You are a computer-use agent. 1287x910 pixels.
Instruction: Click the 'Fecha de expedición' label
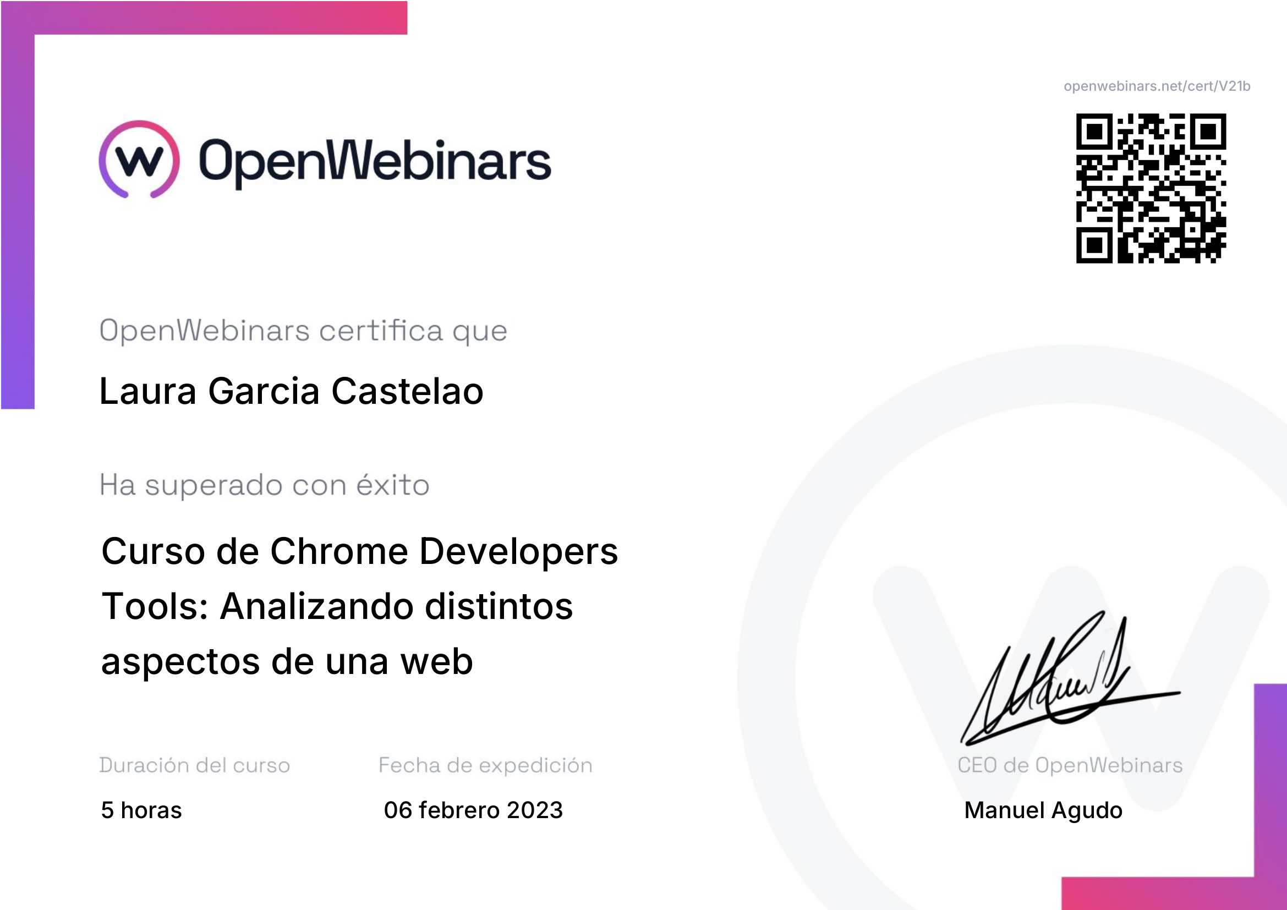pyautogui.click(x=485, y=765)
